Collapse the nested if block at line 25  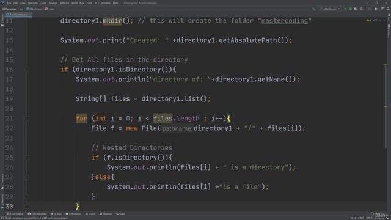tap(27, 158)
